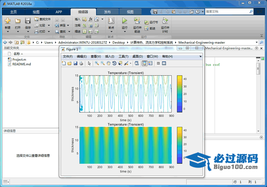
Task: Click the print figure icon
Action: click(81, 63)
